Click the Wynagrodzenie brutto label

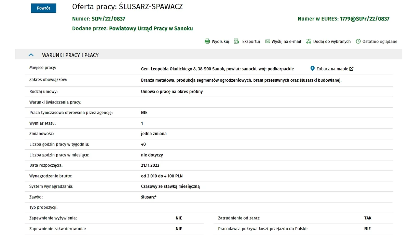point(51,176)
